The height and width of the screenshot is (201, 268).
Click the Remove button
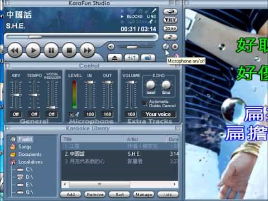95,194
